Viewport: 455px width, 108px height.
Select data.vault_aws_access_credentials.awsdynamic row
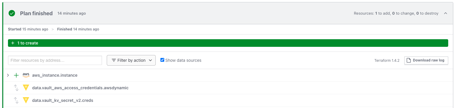228,88
